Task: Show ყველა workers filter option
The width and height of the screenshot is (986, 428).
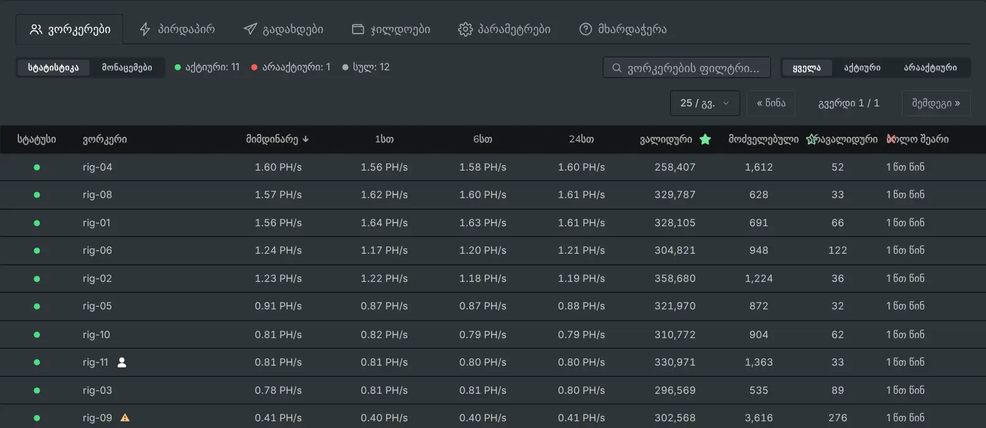Action: 807,67
